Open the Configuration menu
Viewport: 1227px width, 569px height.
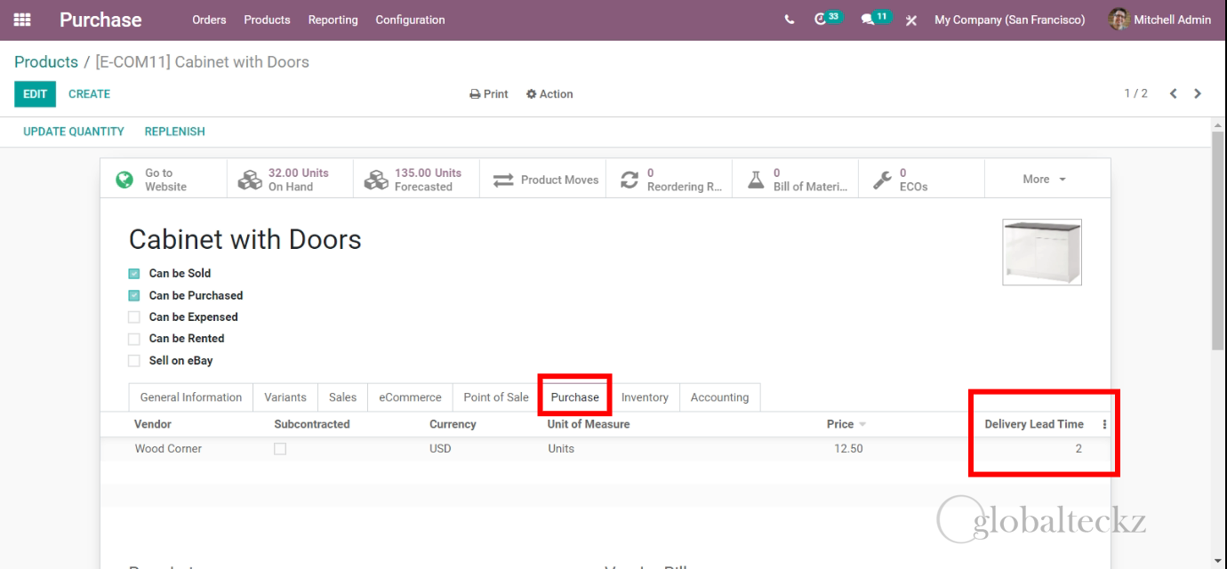coord(410,20)
